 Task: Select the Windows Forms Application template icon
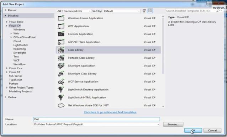pyautogui.click(x=61, y=18)
